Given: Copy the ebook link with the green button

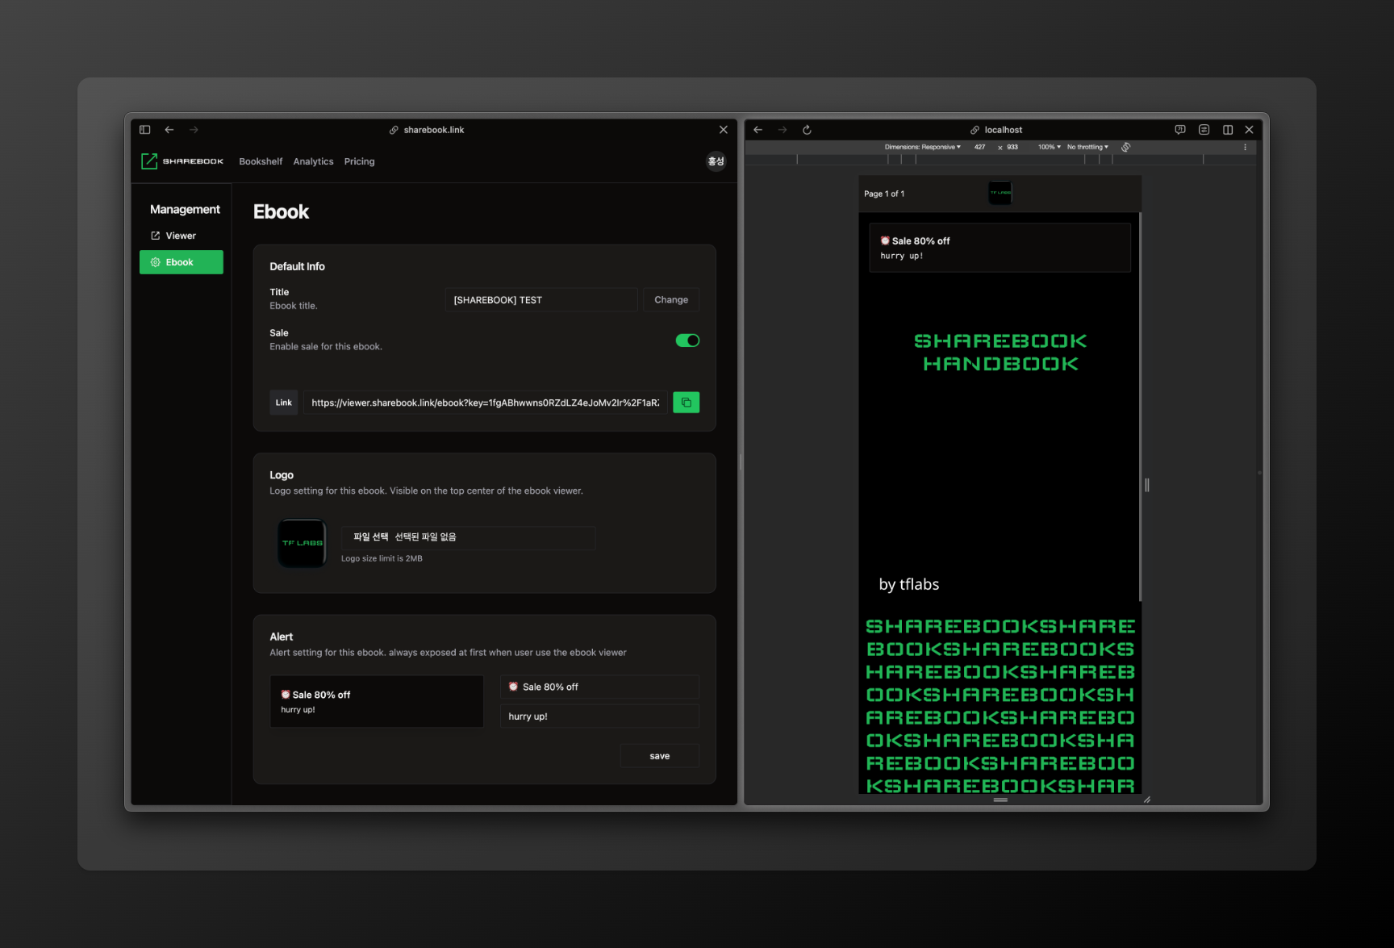Looking at the screenshot, I should pyautogui.click(x=687, y=403).
